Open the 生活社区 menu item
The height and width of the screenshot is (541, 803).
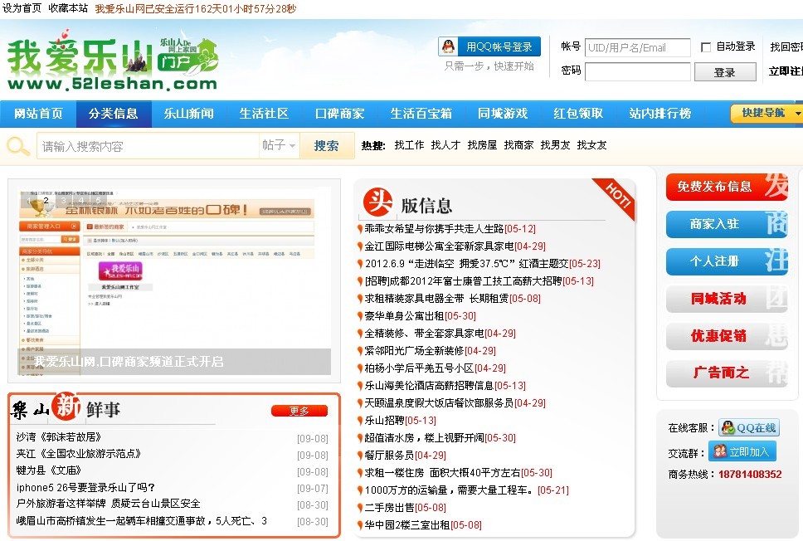point(265,114)
